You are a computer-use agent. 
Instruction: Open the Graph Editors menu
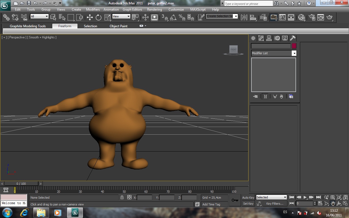point(132,10)
